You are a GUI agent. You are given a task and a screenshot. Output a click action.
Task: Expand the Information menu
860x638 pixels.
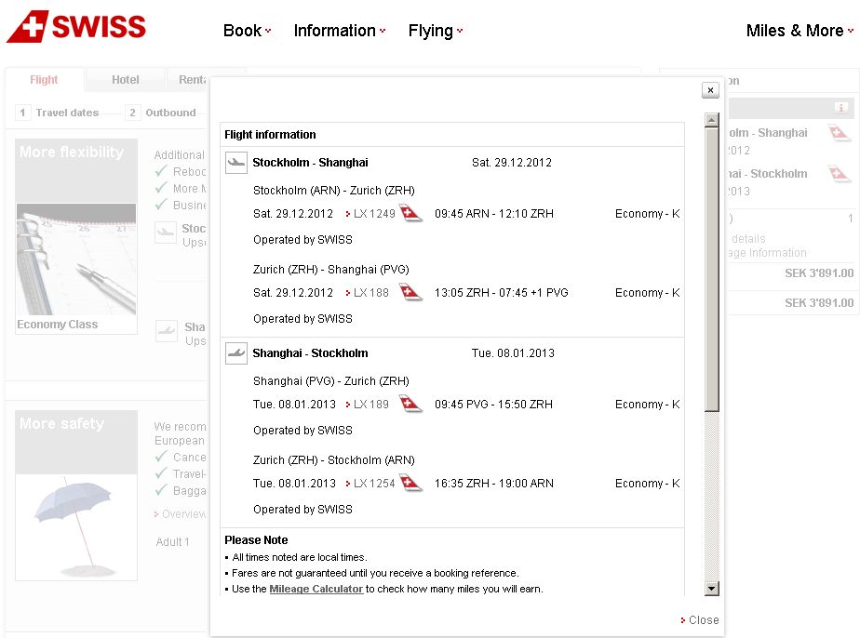point(339,31)
